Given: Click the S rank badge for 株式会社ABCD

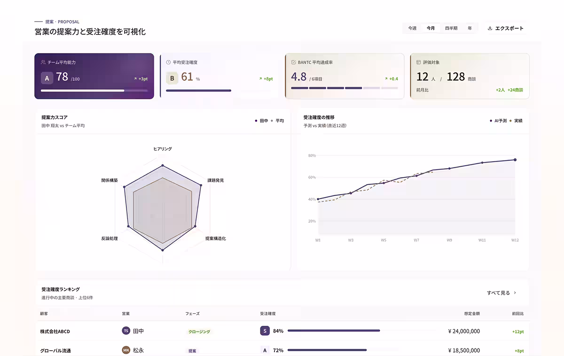Looking at the screenshot, I should coord(265,331).
